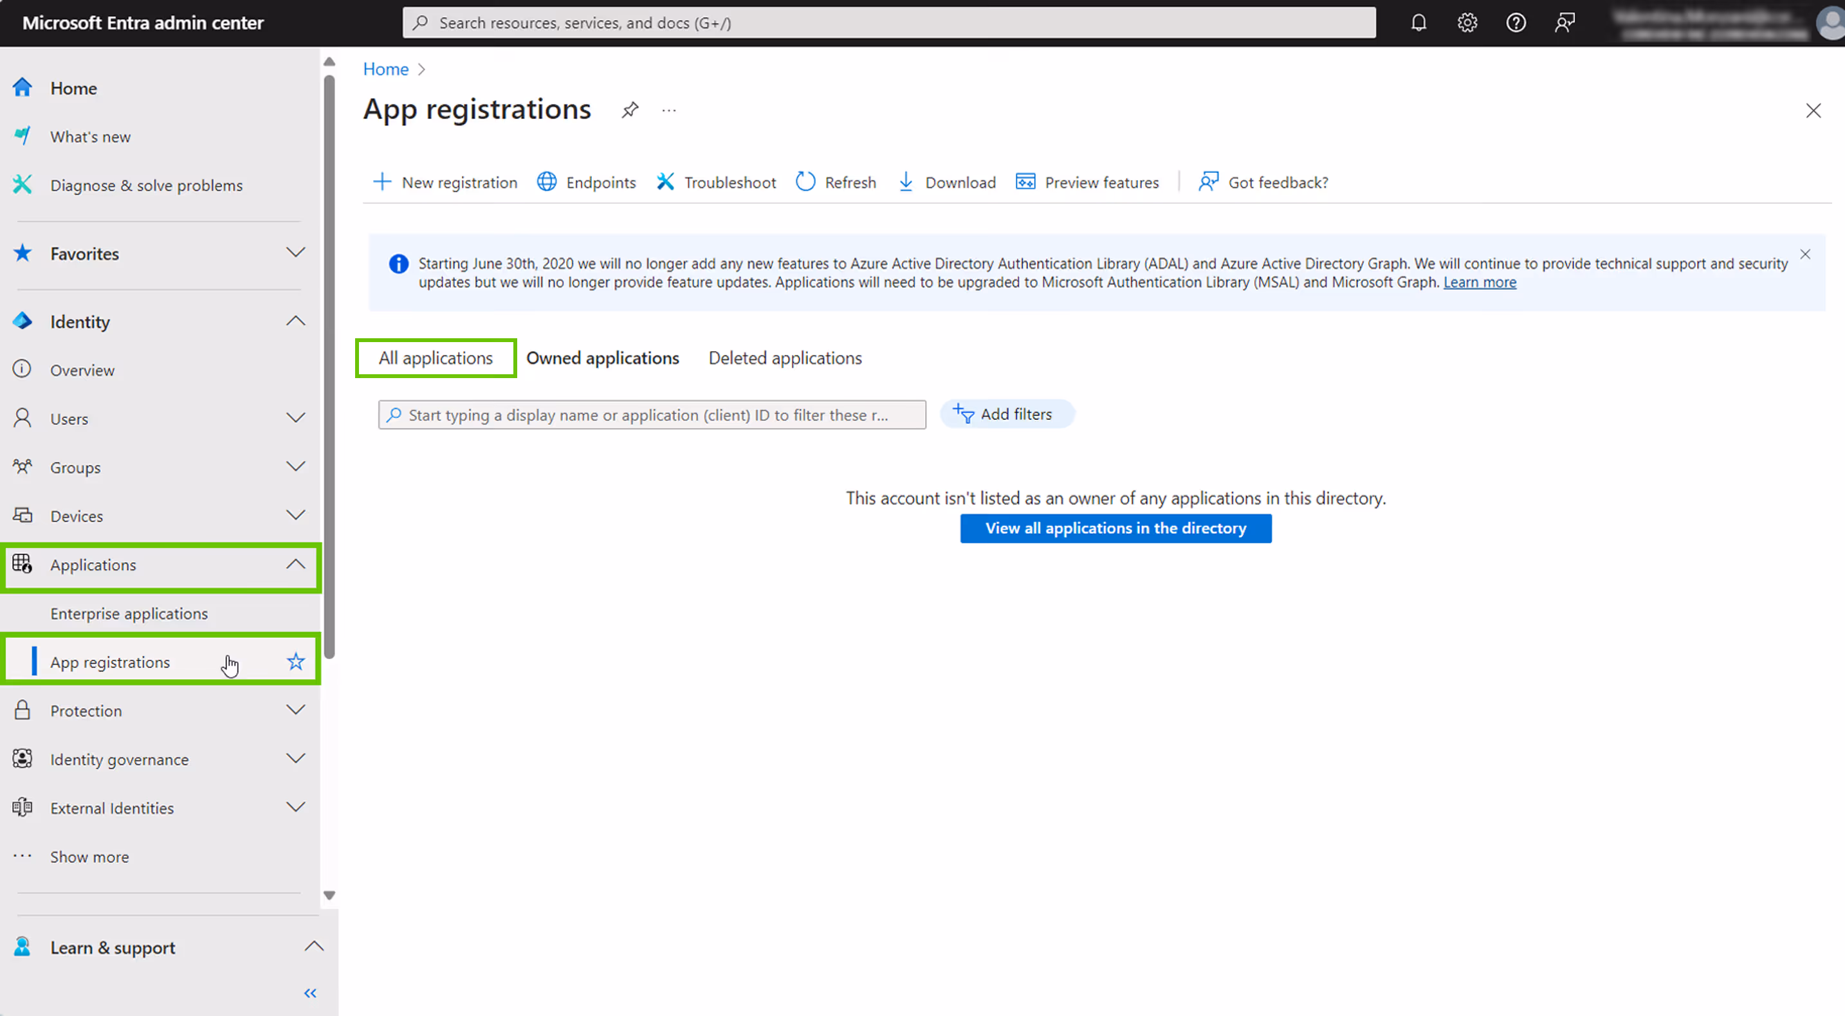Expand the Protection section
1845x1016 pixels.
point(296,709)
